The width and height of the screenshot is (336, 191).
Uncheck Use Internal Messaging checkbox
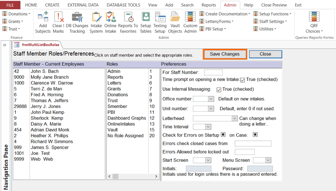pyautogui.click(x=219, y=90)
